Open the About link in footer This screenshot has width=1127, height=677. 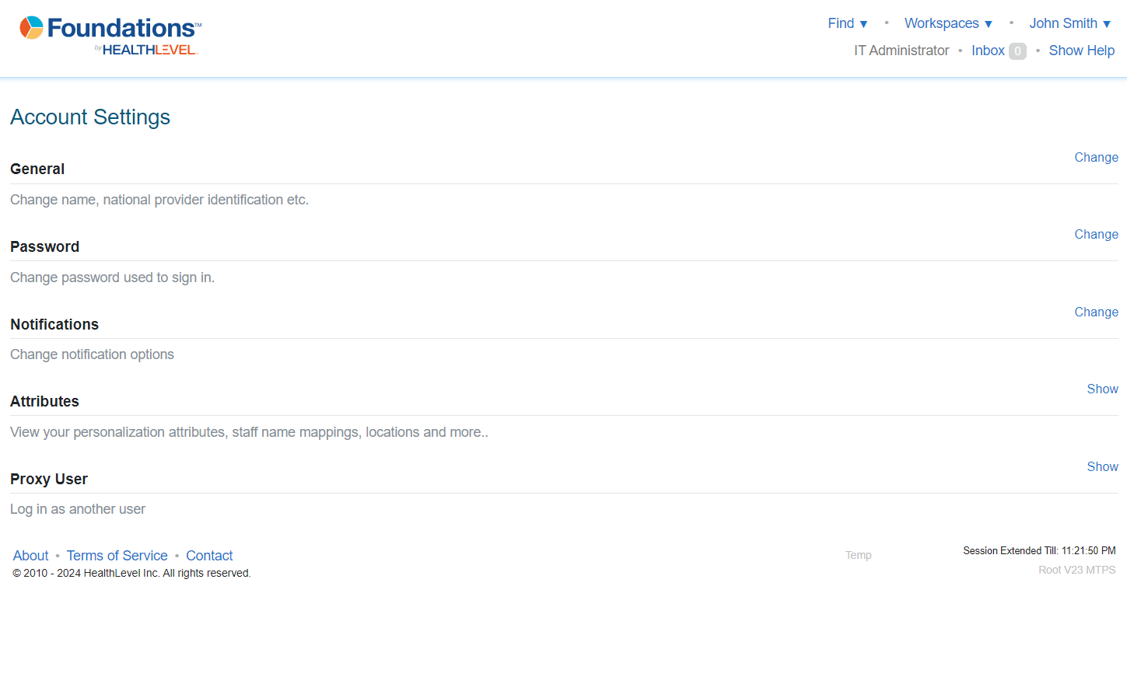pos(30,556)
